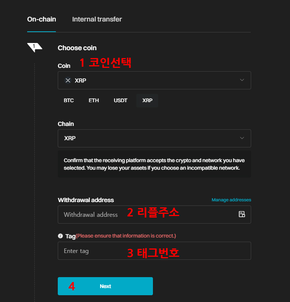The width and height of the screenshot is (290, 302).
Task: Click the network compatibility warning notice
Action: pyautogui.click(x=154, y=164)
